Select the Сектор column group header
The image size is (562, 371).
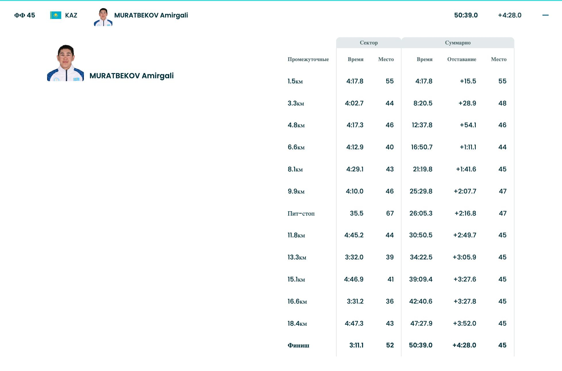369,43
